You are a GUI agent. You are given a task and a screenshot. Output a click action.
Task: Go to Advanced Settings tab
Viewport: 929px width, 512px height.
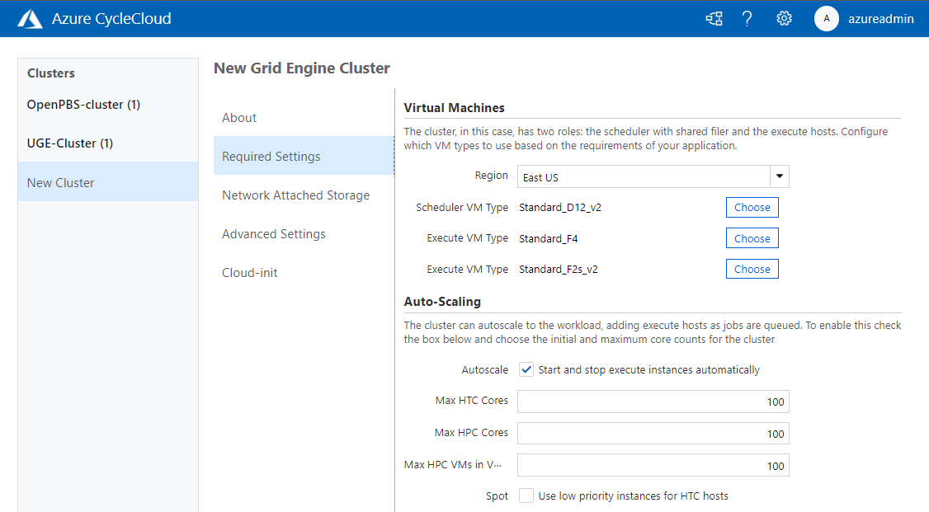(x=273, y=234)
